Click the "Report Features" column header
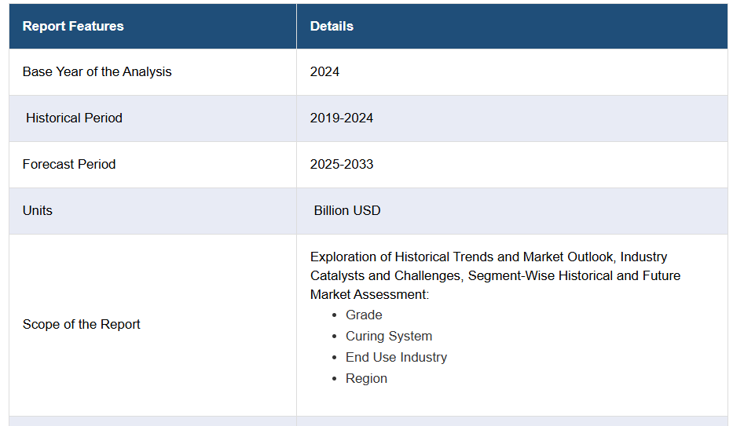The height and width of the screenshot is (426, 733). (73, 26)
